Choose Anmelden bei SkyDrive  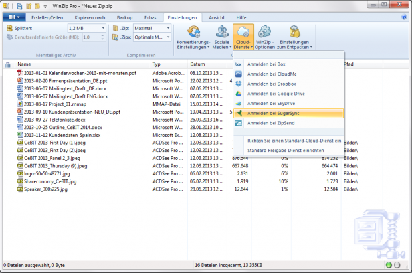coord(288,103)
